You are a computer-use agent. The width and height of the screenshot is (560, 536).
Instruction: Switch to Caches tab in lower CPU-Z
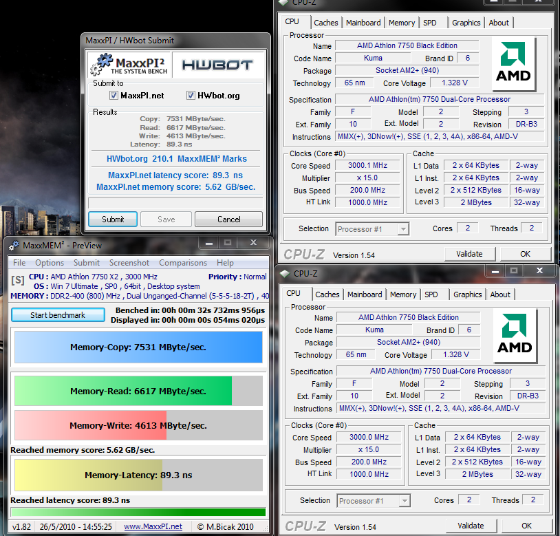327,294
